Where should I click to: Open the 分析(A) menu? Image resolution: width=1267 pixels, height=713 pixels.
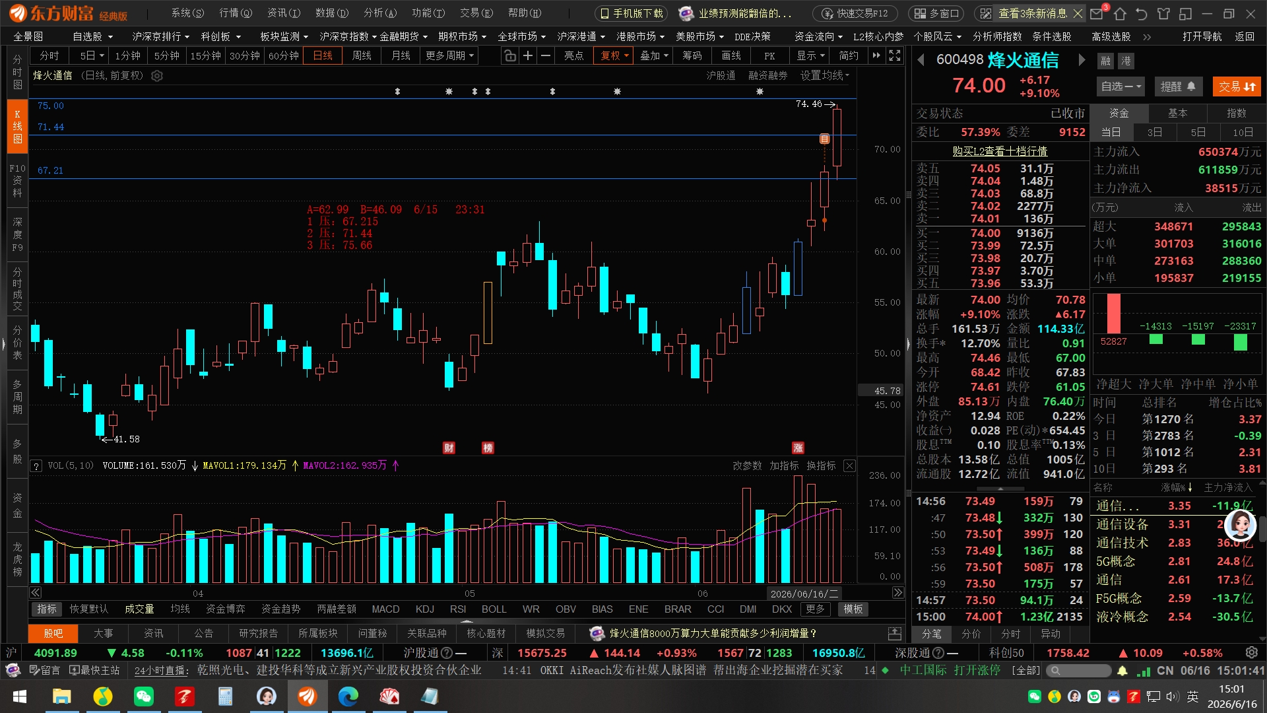[380, 13]
